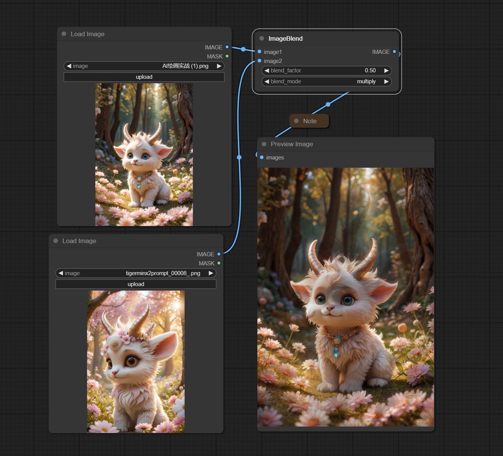
Task: Collapse the ImageBlend node using its title dot
Action: click(262, 38)
